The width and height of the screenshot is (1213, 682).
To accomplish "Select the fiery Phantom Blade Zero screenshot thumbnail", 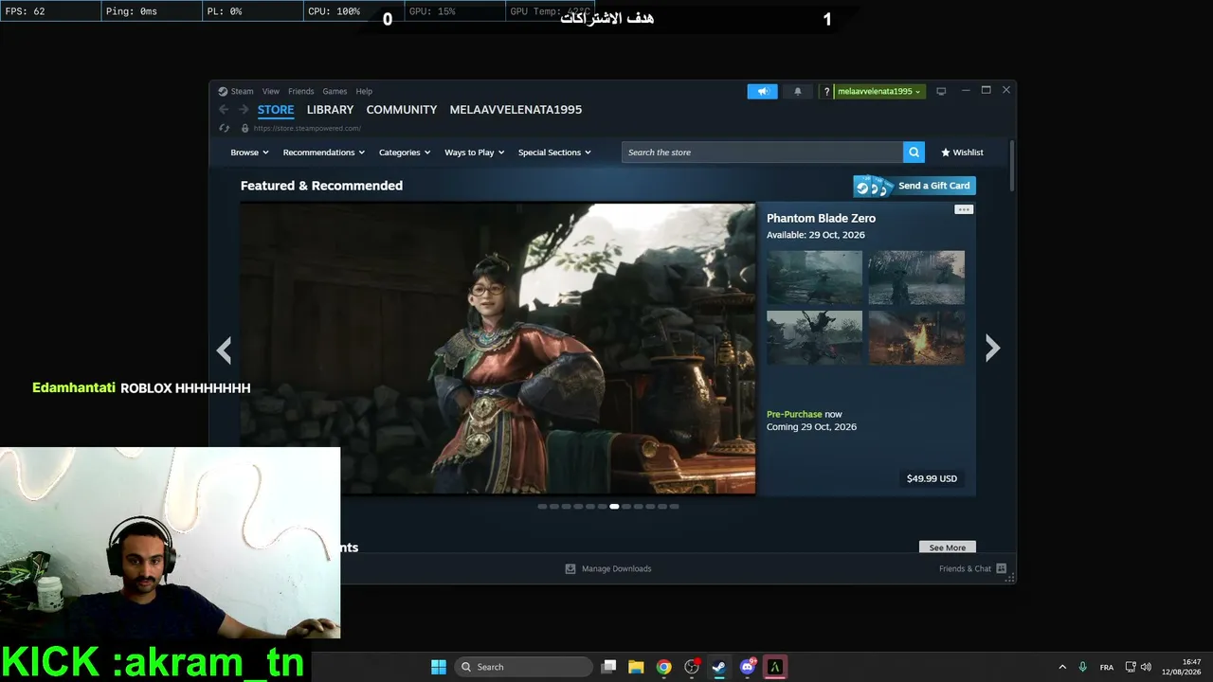I will tap(916, 338).
